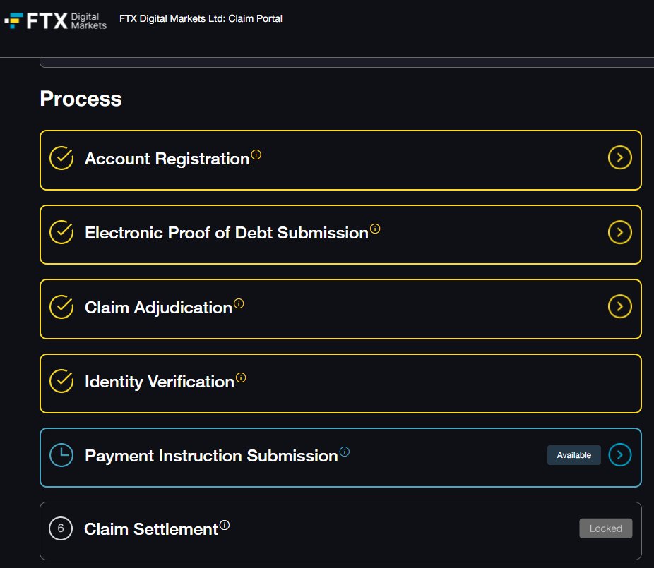Click the checkmark circle on Identity Verification
The width and height of the screenshot is (654, 568).
[x=61, y=381]
